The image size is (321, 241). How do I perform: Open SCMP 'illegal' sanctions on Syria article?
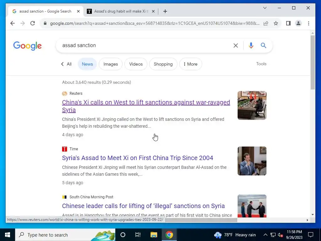click(143, 206)
